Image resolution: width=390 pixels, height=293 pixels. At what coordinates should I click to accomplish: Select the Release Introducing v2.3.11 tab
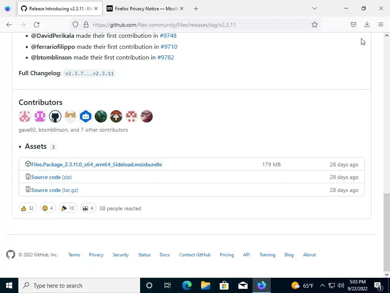60,9
